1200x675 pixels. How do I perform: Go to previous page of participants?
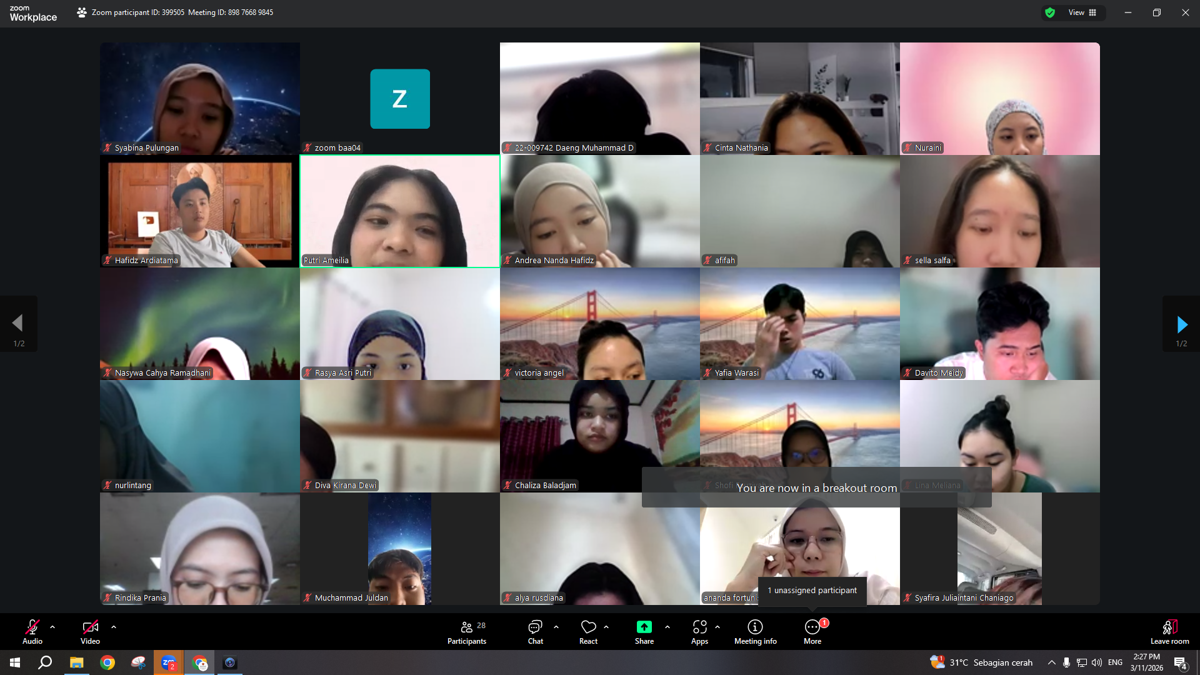(x=18, y=324)
